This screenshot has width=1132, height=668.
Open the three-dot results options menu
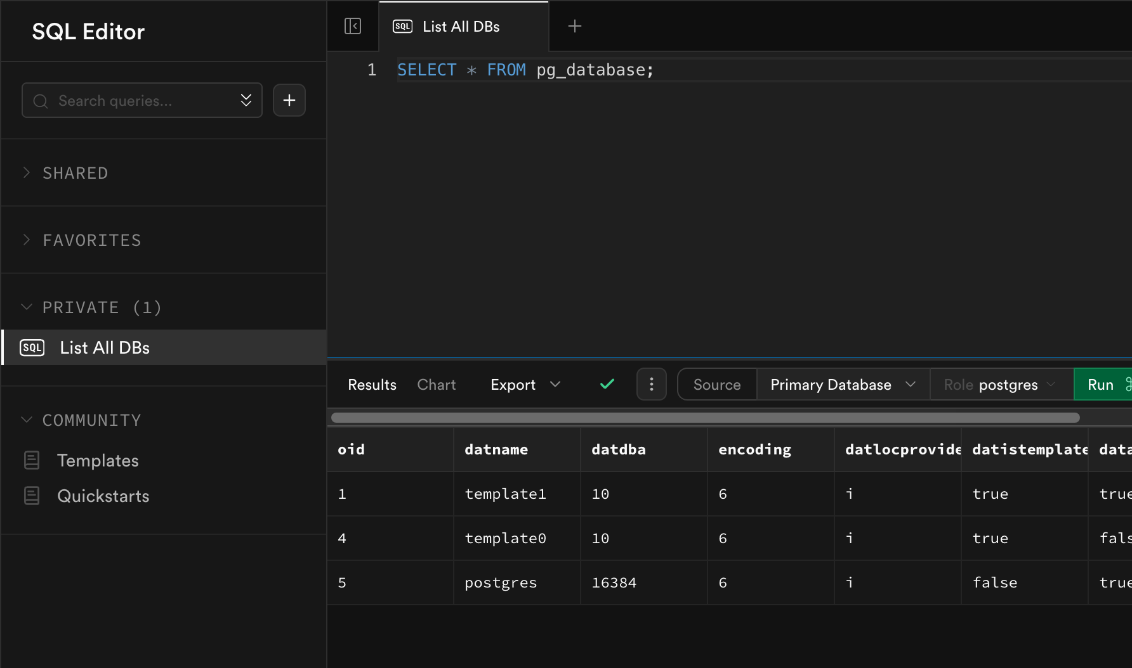[x=651, y=384]
